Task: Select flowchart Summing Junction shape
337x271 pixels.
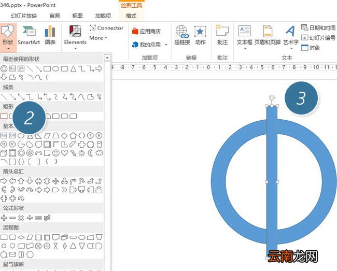Action: pyautogui.click(x=38, y=246)
